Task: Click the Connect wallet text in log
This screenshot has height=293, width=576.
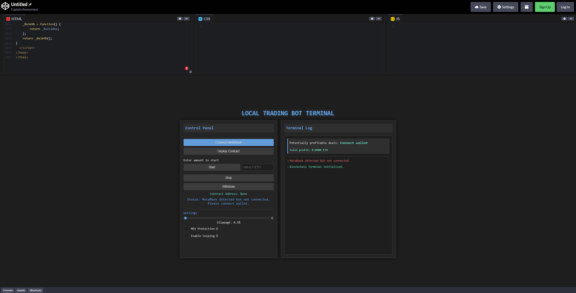Action: [x=354, y=143]
